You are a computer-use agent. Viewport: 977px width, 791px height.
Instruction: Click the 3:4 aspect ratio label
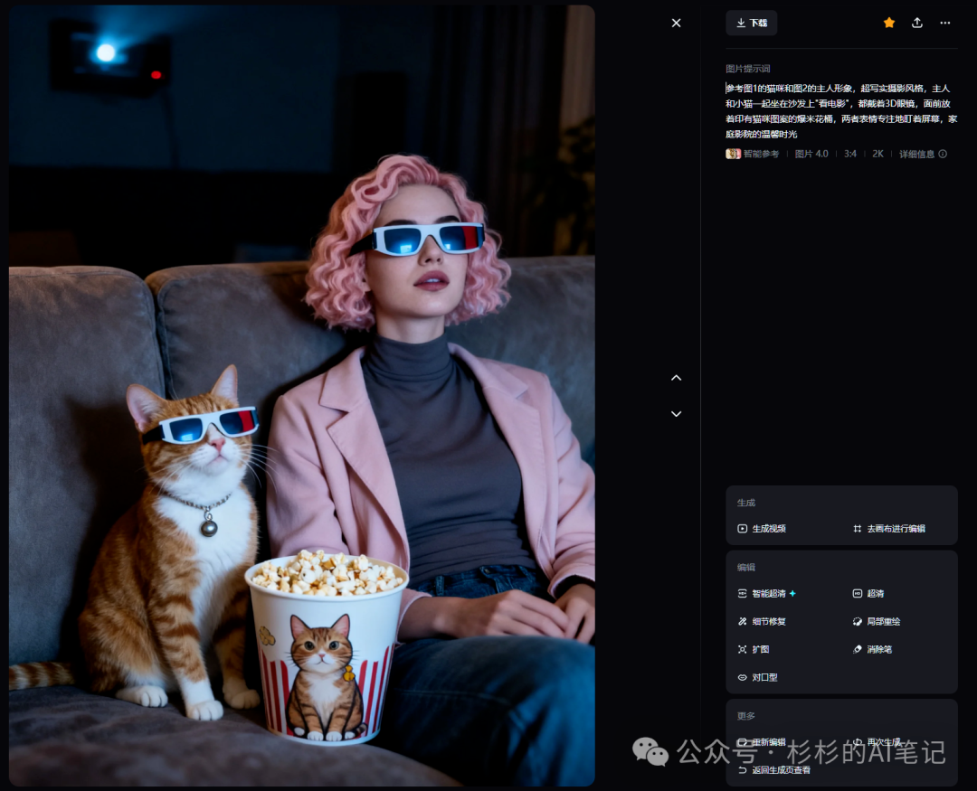tap(849, 154)
